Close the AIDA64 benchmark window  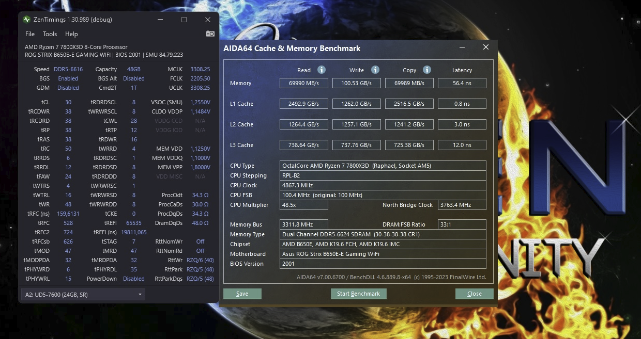(485, 47)
